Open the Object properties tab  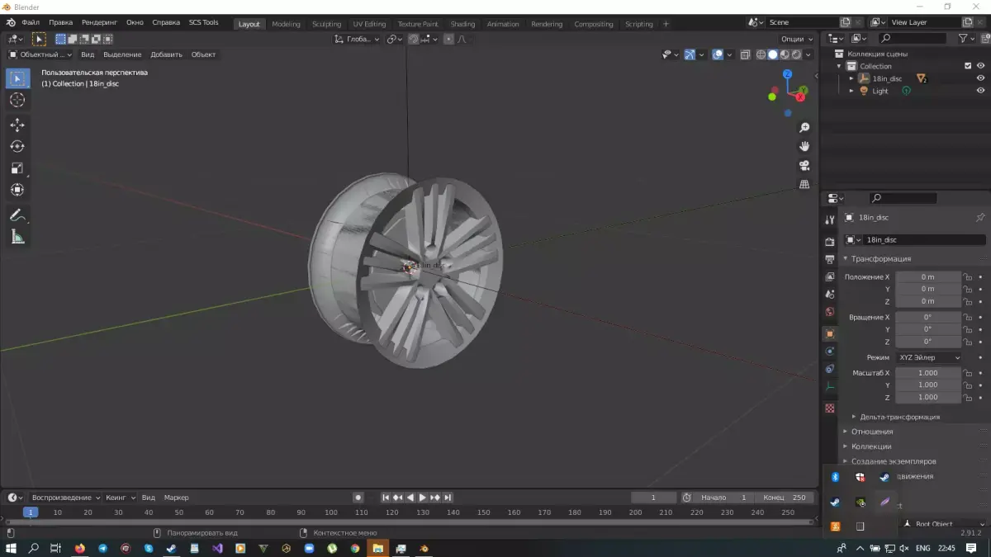[x=830, y=333]
